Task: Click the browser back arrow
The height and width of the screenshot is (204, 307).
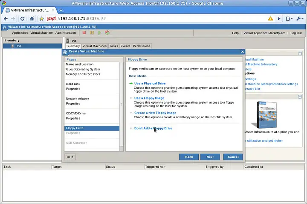Action: click(x=6, y=19)
